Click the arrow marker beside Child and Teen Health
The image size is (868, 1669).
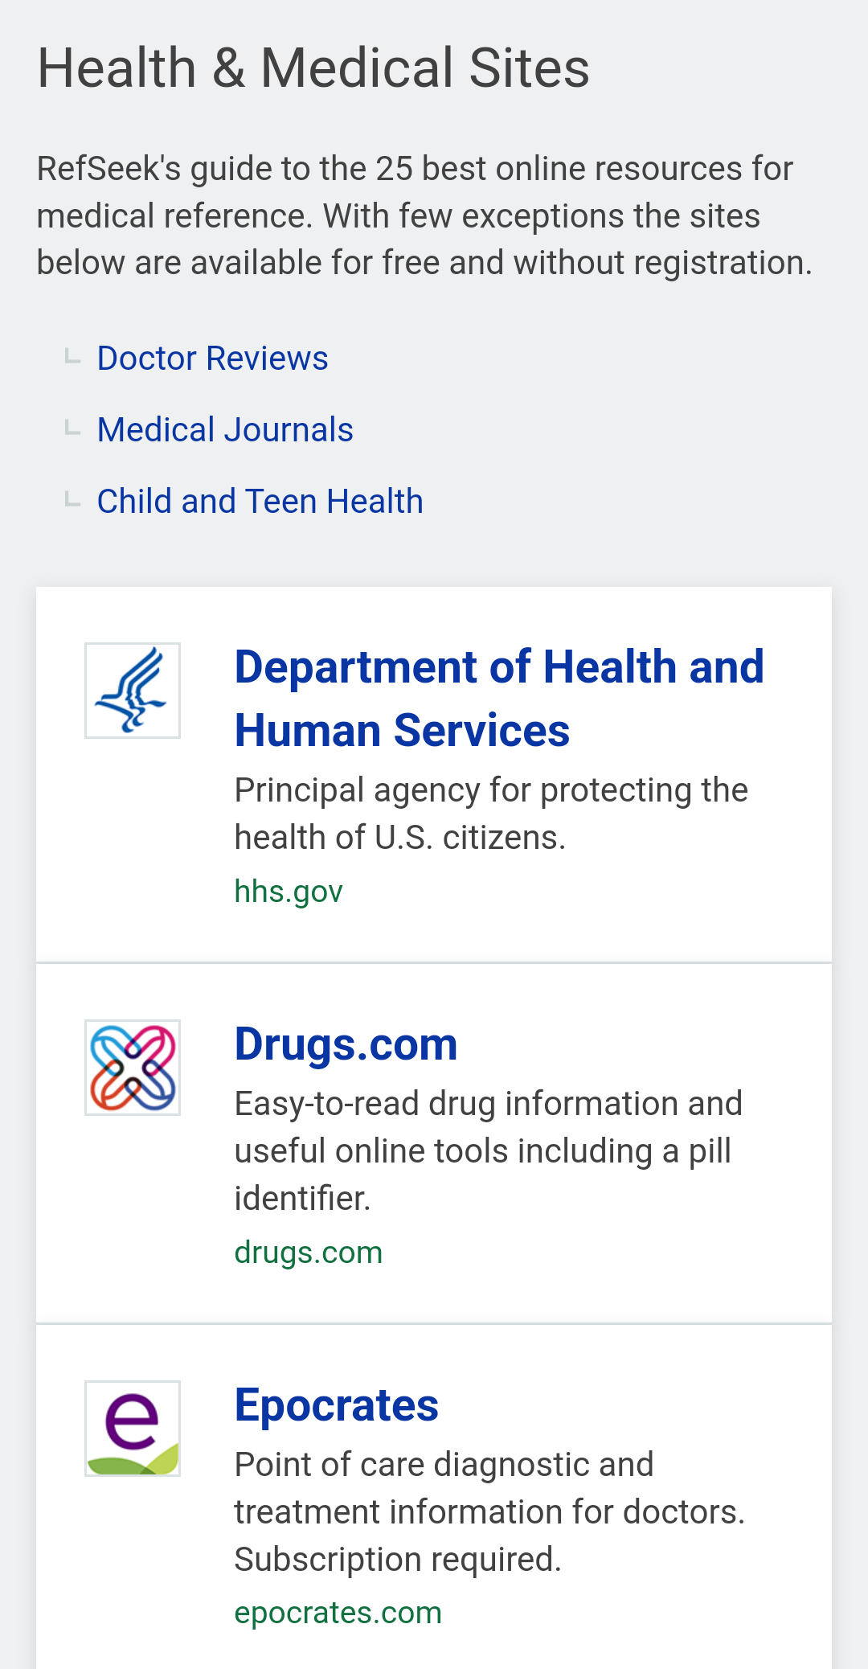click(72, 499)
